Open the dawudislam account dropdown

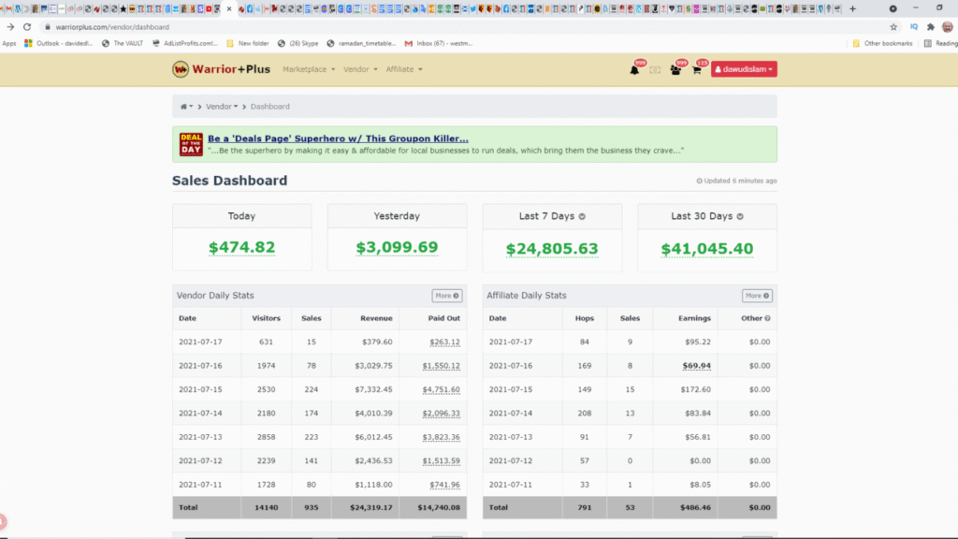pos(744,69)
